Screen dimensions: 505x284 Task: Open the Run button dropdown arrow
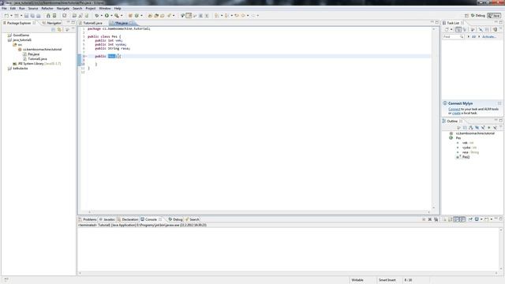[x=111, y=16]
